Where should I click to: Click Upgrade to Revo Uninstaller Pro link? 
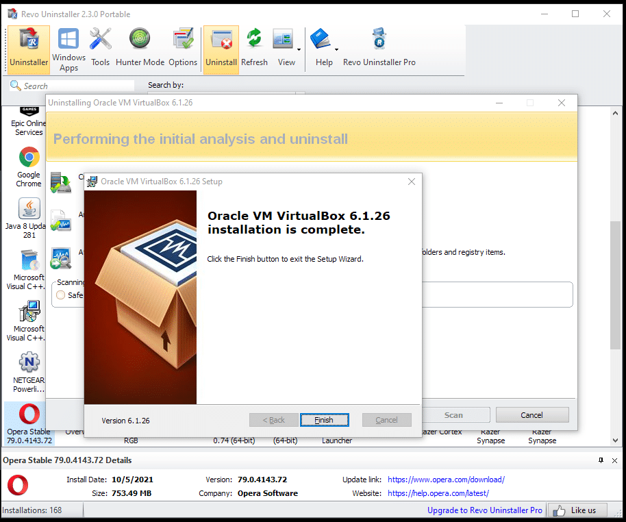tap(485, 510)
